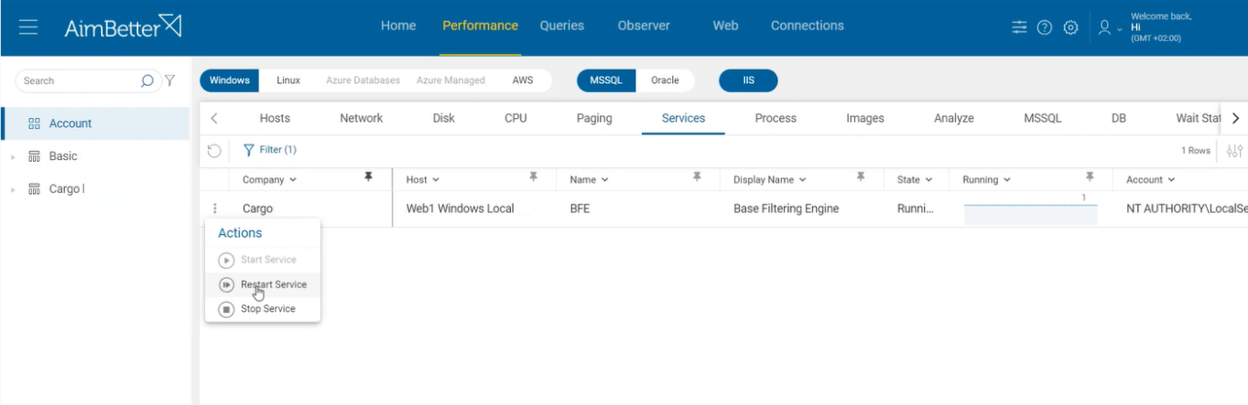Open the Filter (1) button
The width and height of the screenshot is (1248, 405).
click(x=270, y=150)
